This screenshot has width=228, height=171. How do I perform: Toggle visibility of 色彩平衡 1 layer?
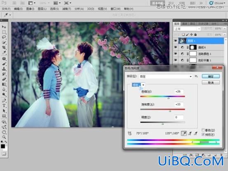click(x=176, y=60)
